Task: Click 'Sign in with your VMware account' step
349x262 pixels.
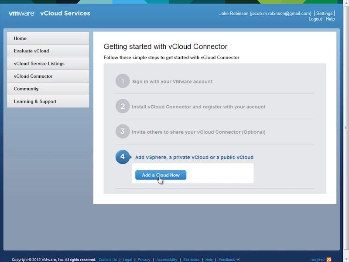Action: (172, 82)
